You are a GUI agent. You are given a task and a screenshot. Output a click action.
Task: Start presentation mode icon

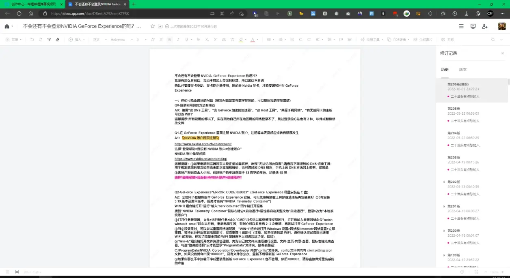point(473,26)
